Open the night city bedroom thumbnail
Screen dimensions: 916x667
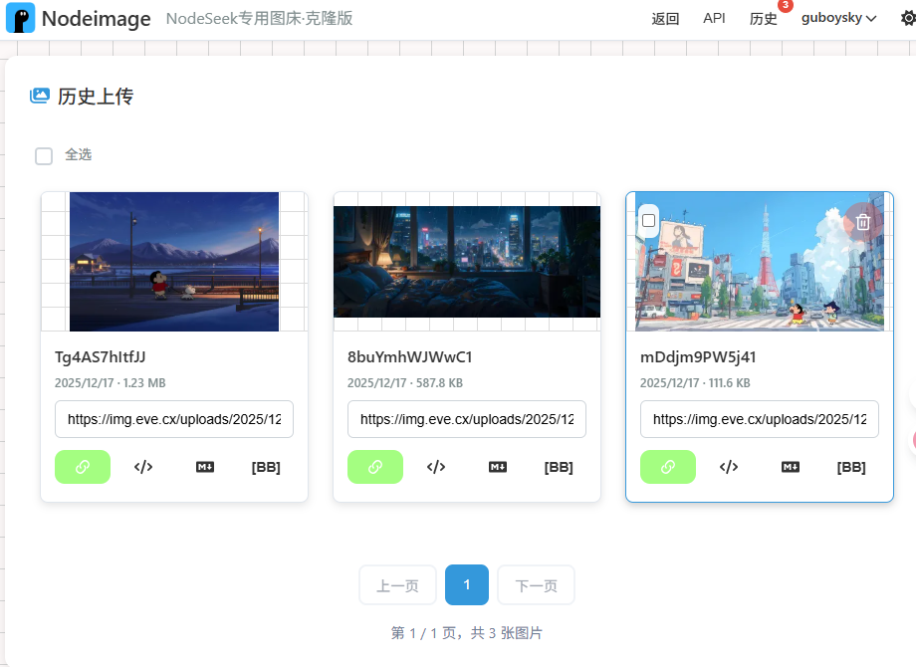467,262
